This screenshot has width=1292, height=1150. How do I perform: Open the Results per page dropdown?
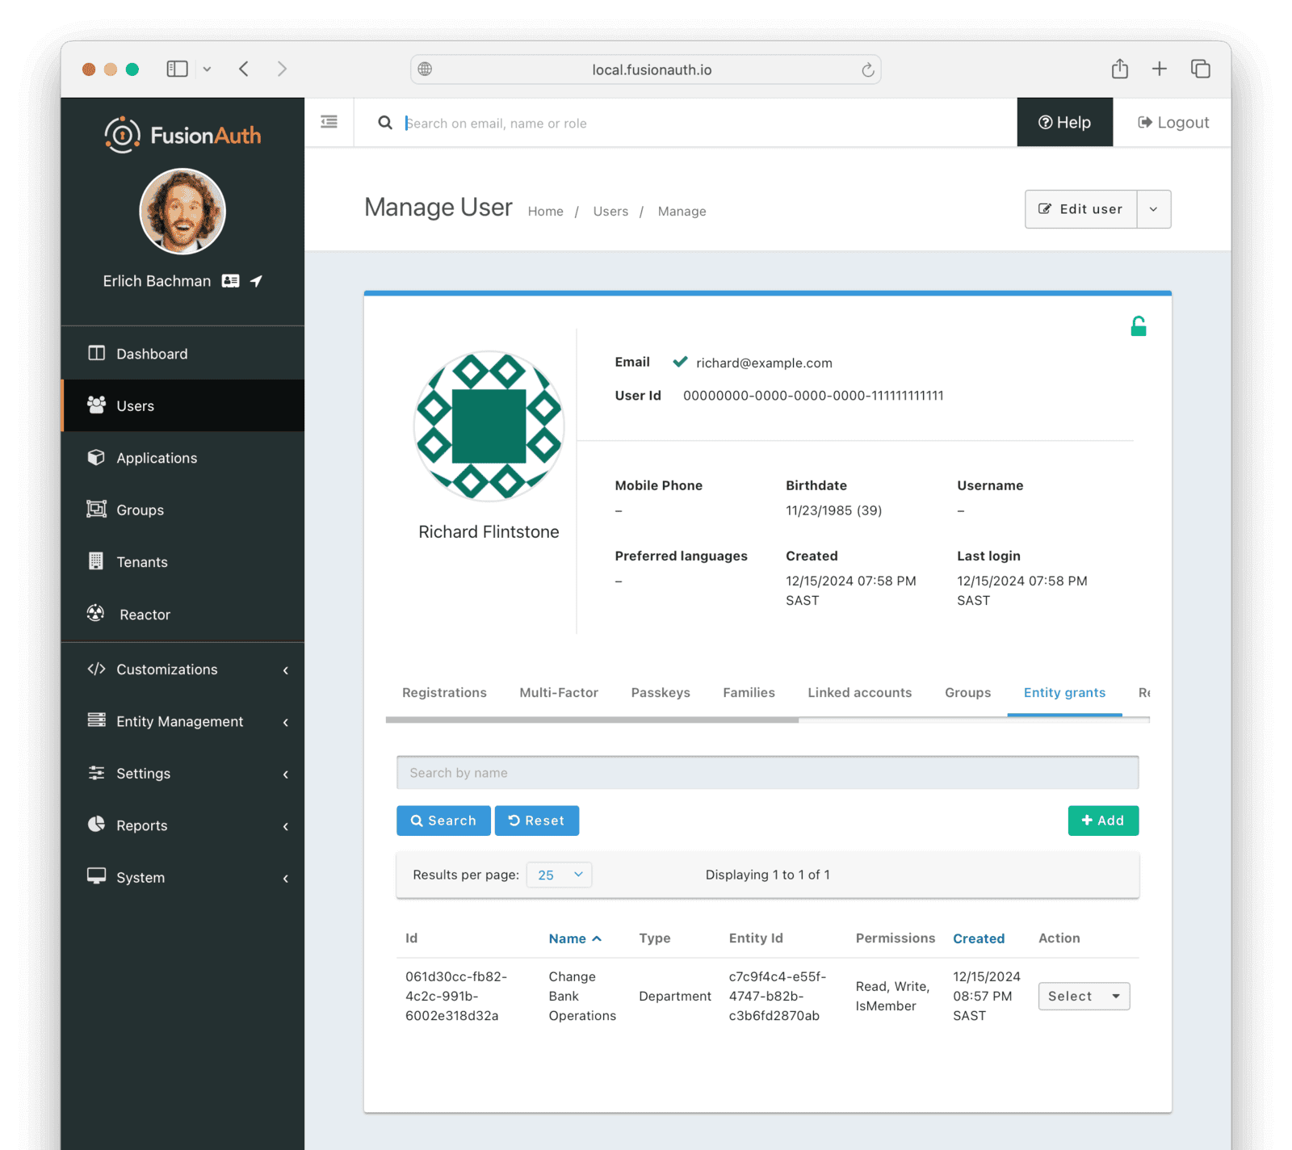click(x=559, y=875)
